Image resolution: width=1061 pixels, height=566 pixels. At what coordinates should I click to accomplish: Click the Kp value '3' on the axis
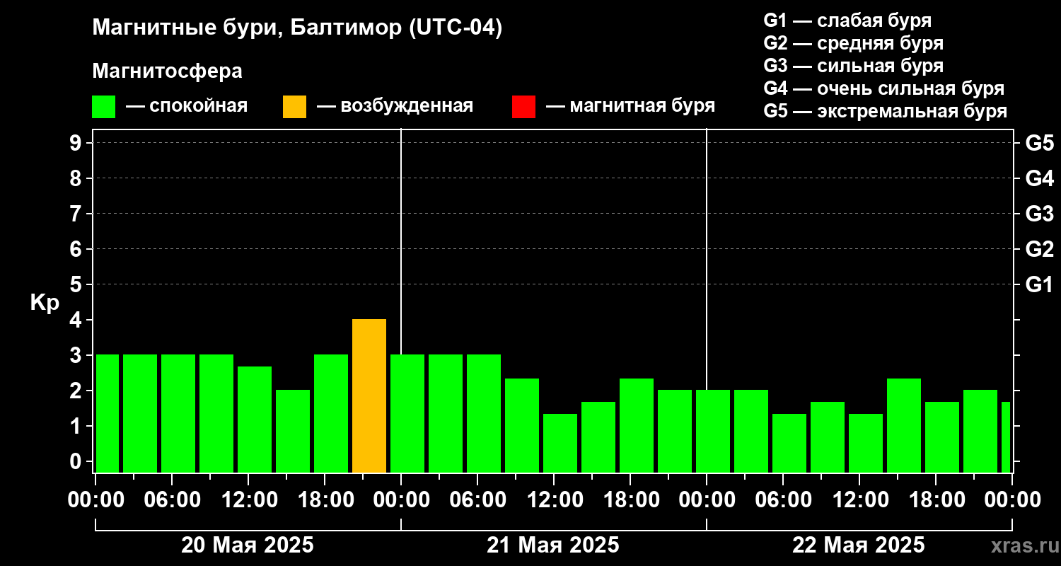[77, 355]
